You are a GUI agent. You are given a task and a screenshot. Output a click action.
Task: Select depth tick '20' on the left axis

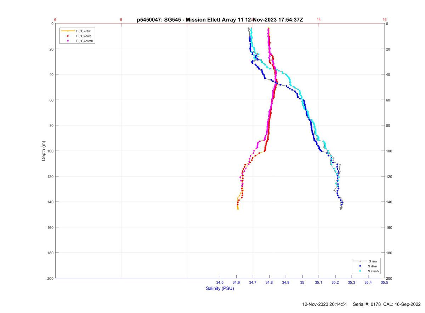52,49
